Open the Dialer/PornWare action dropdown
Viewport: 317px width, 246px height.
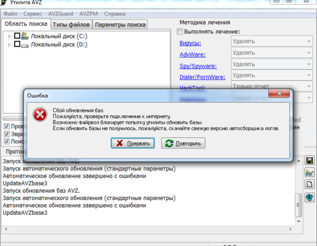pos(272,75)
